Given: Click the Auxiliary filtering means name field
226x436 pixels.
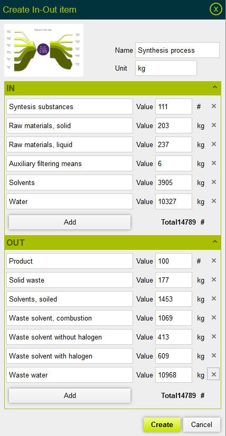Looking at the screenshot, I should point(70,163).
